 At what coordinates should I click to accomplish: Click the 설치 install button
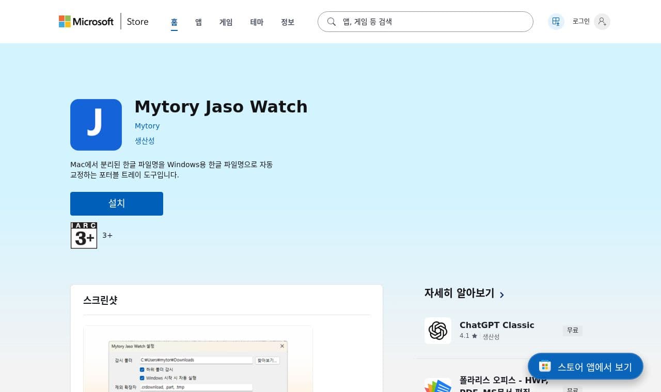click(117, 204)
